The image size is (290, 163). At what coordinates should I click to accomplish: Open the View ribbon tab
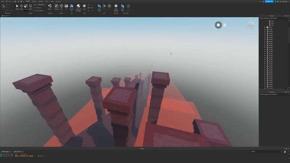pos(52,1)
